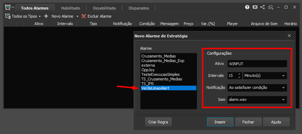The image size is (302, 134).
Task: Click the alarm clock icon in title bar
Action: click(8, 7)
